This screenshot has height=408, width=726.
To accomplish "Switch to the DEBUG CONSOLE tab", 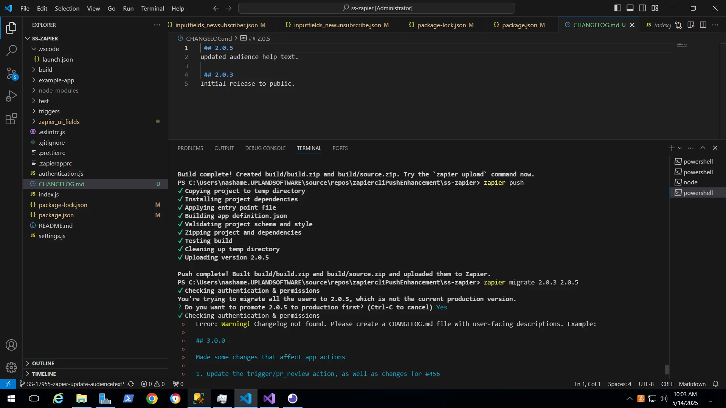I will pos(265,148).
